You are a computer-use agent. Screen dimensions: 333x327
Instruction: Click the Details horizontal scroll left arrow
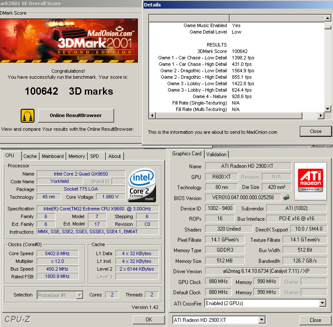click(x=152, y=116)
